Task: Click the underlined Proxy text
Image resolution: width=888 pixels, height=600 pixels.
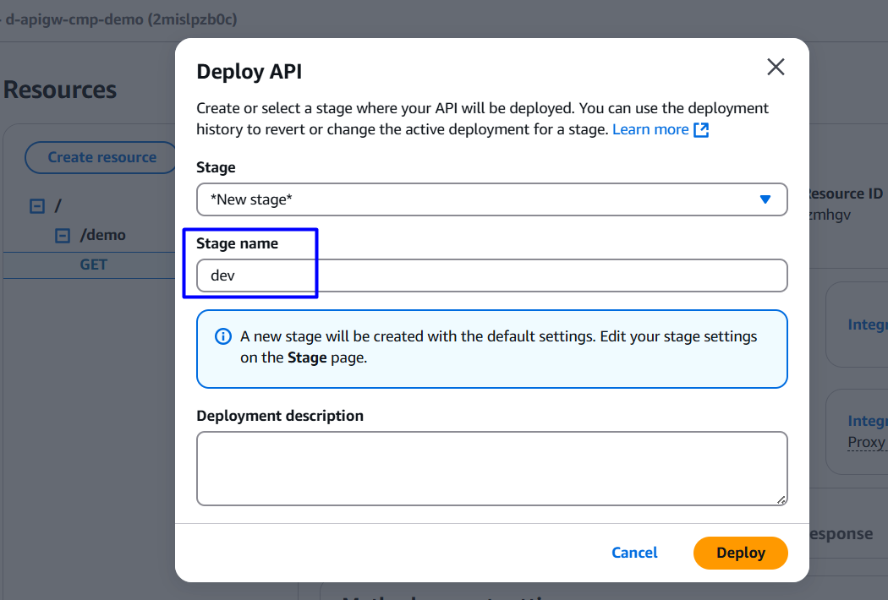Action: (866, 442)
